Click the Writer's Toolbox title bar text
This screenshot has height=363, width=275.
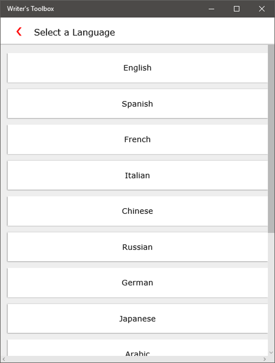coord(31,9)
